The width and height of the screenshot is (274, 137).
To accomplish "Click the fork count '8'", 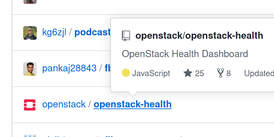I will click(229, 73).
